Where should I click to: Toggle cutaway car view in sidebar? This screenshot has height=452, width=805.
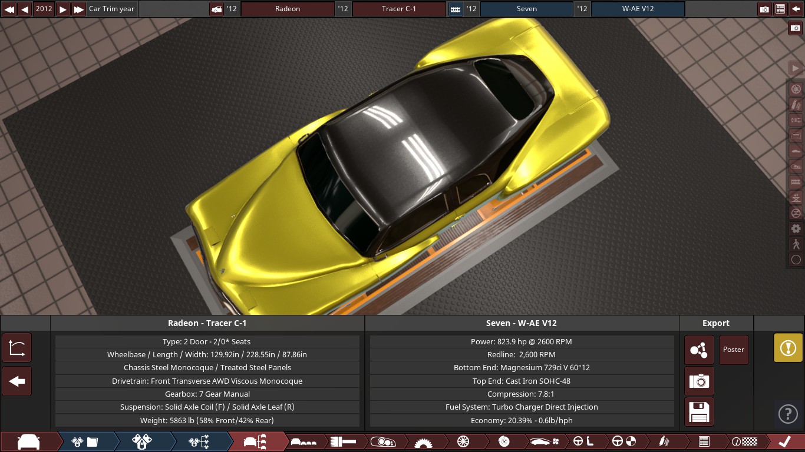796,167
